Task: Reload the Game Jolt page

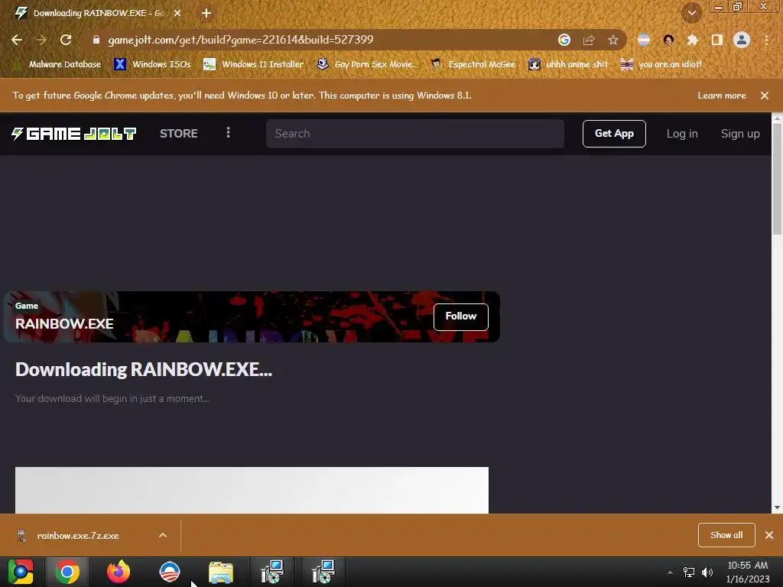Action: pos(66,40)
